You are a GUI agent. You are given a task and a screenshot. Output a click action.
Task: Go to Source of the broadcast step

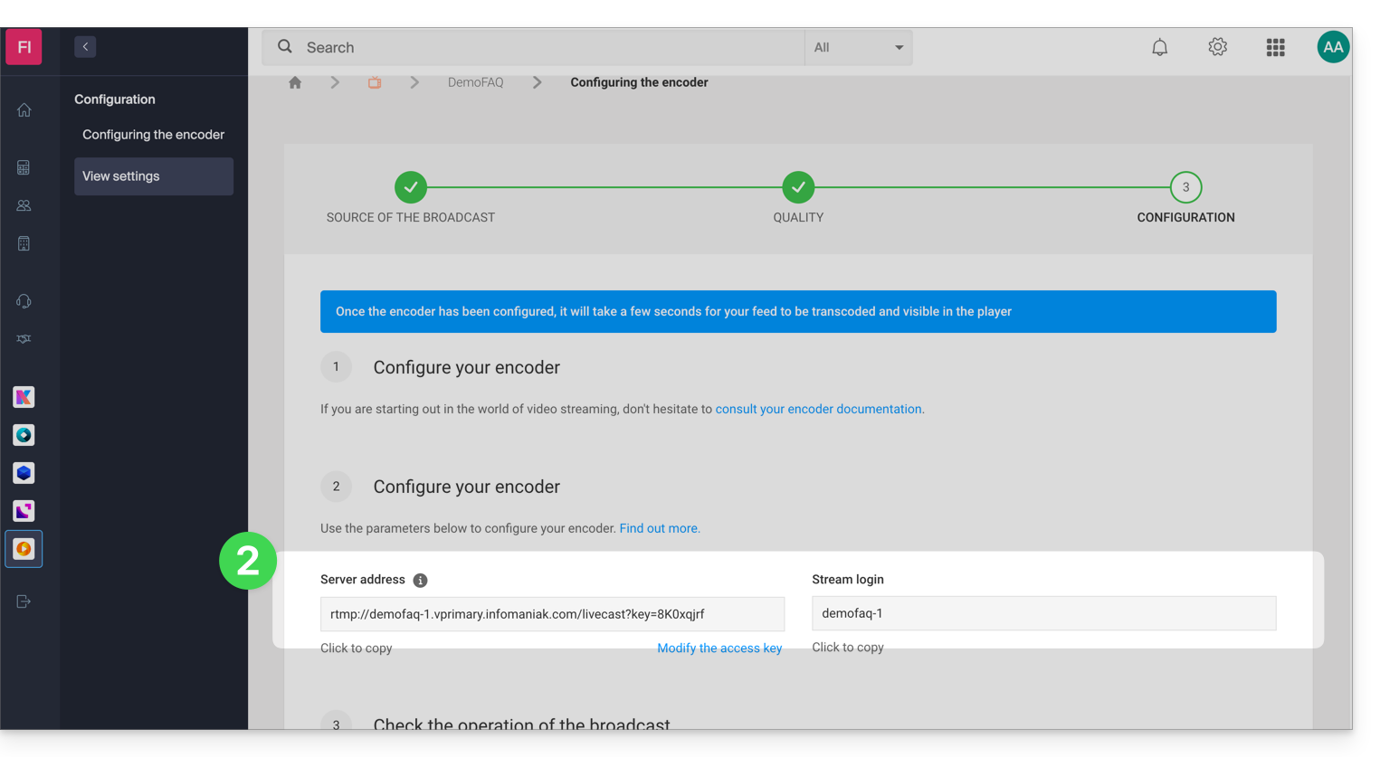pos(411,188)
